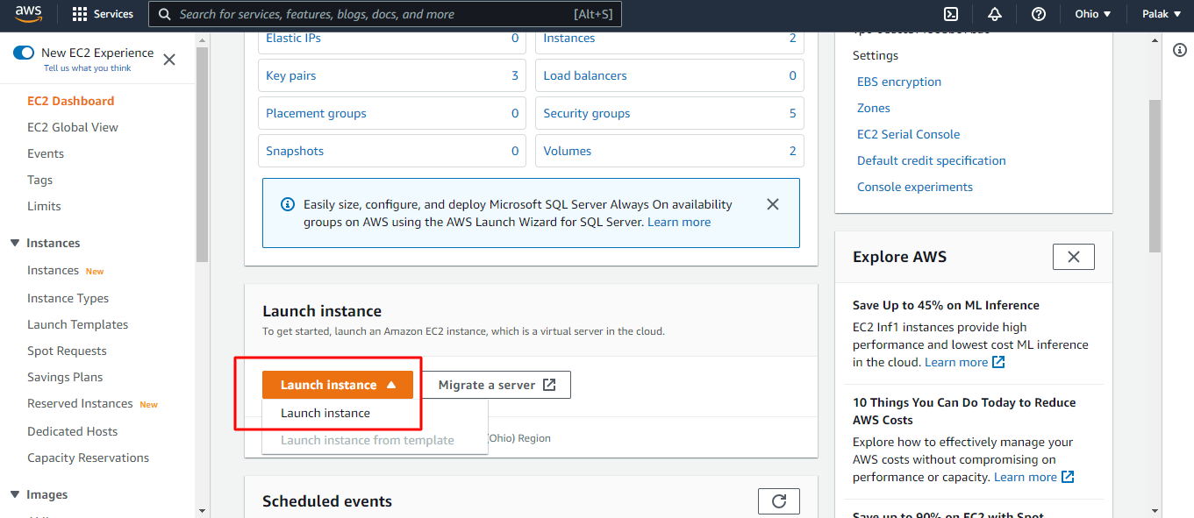
Task: Open Savings Plans in sidebar
Action: (65, 377)
